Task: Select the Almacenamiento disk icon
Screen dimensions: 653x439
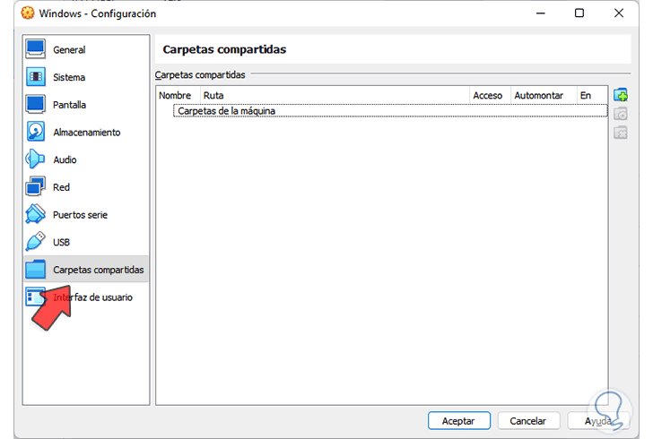Action: click(x=35, y=132)
